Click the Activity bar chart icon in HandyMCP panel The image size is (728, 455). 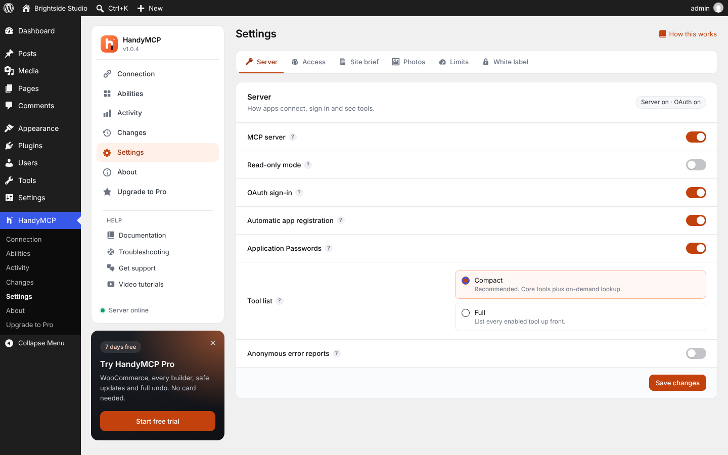click(x=107, y=113)
